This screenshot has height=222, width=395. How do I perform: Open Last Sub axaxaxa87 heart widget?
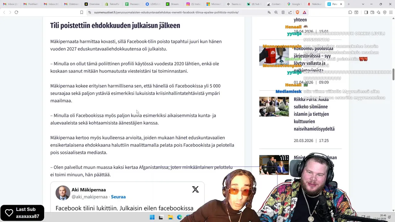(x=22, y=213)
